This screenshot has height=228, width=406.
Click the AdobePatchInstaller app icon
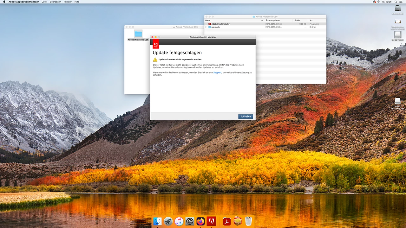pyautogui.click(x=210, y=24)
